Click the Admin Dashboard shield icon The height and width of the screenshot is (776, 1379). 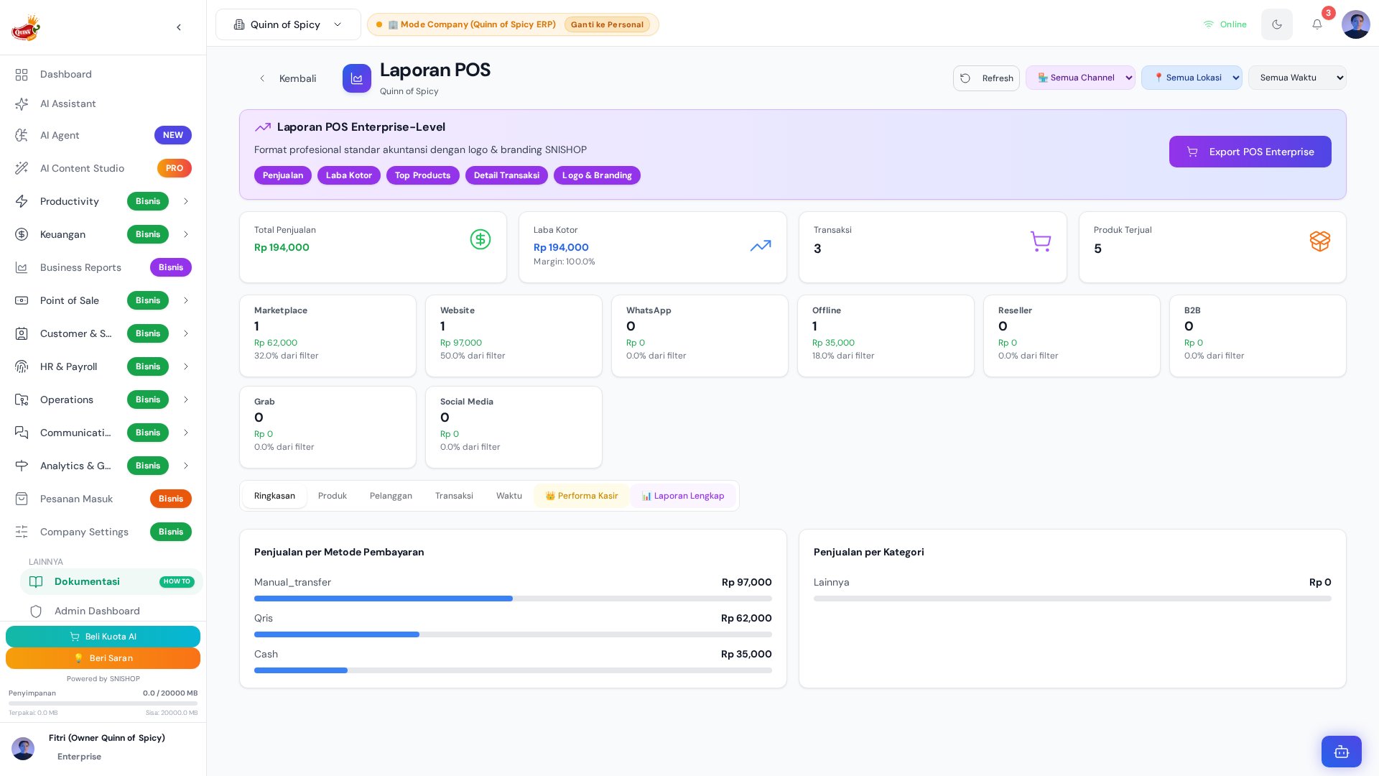(x=36, y=611)
